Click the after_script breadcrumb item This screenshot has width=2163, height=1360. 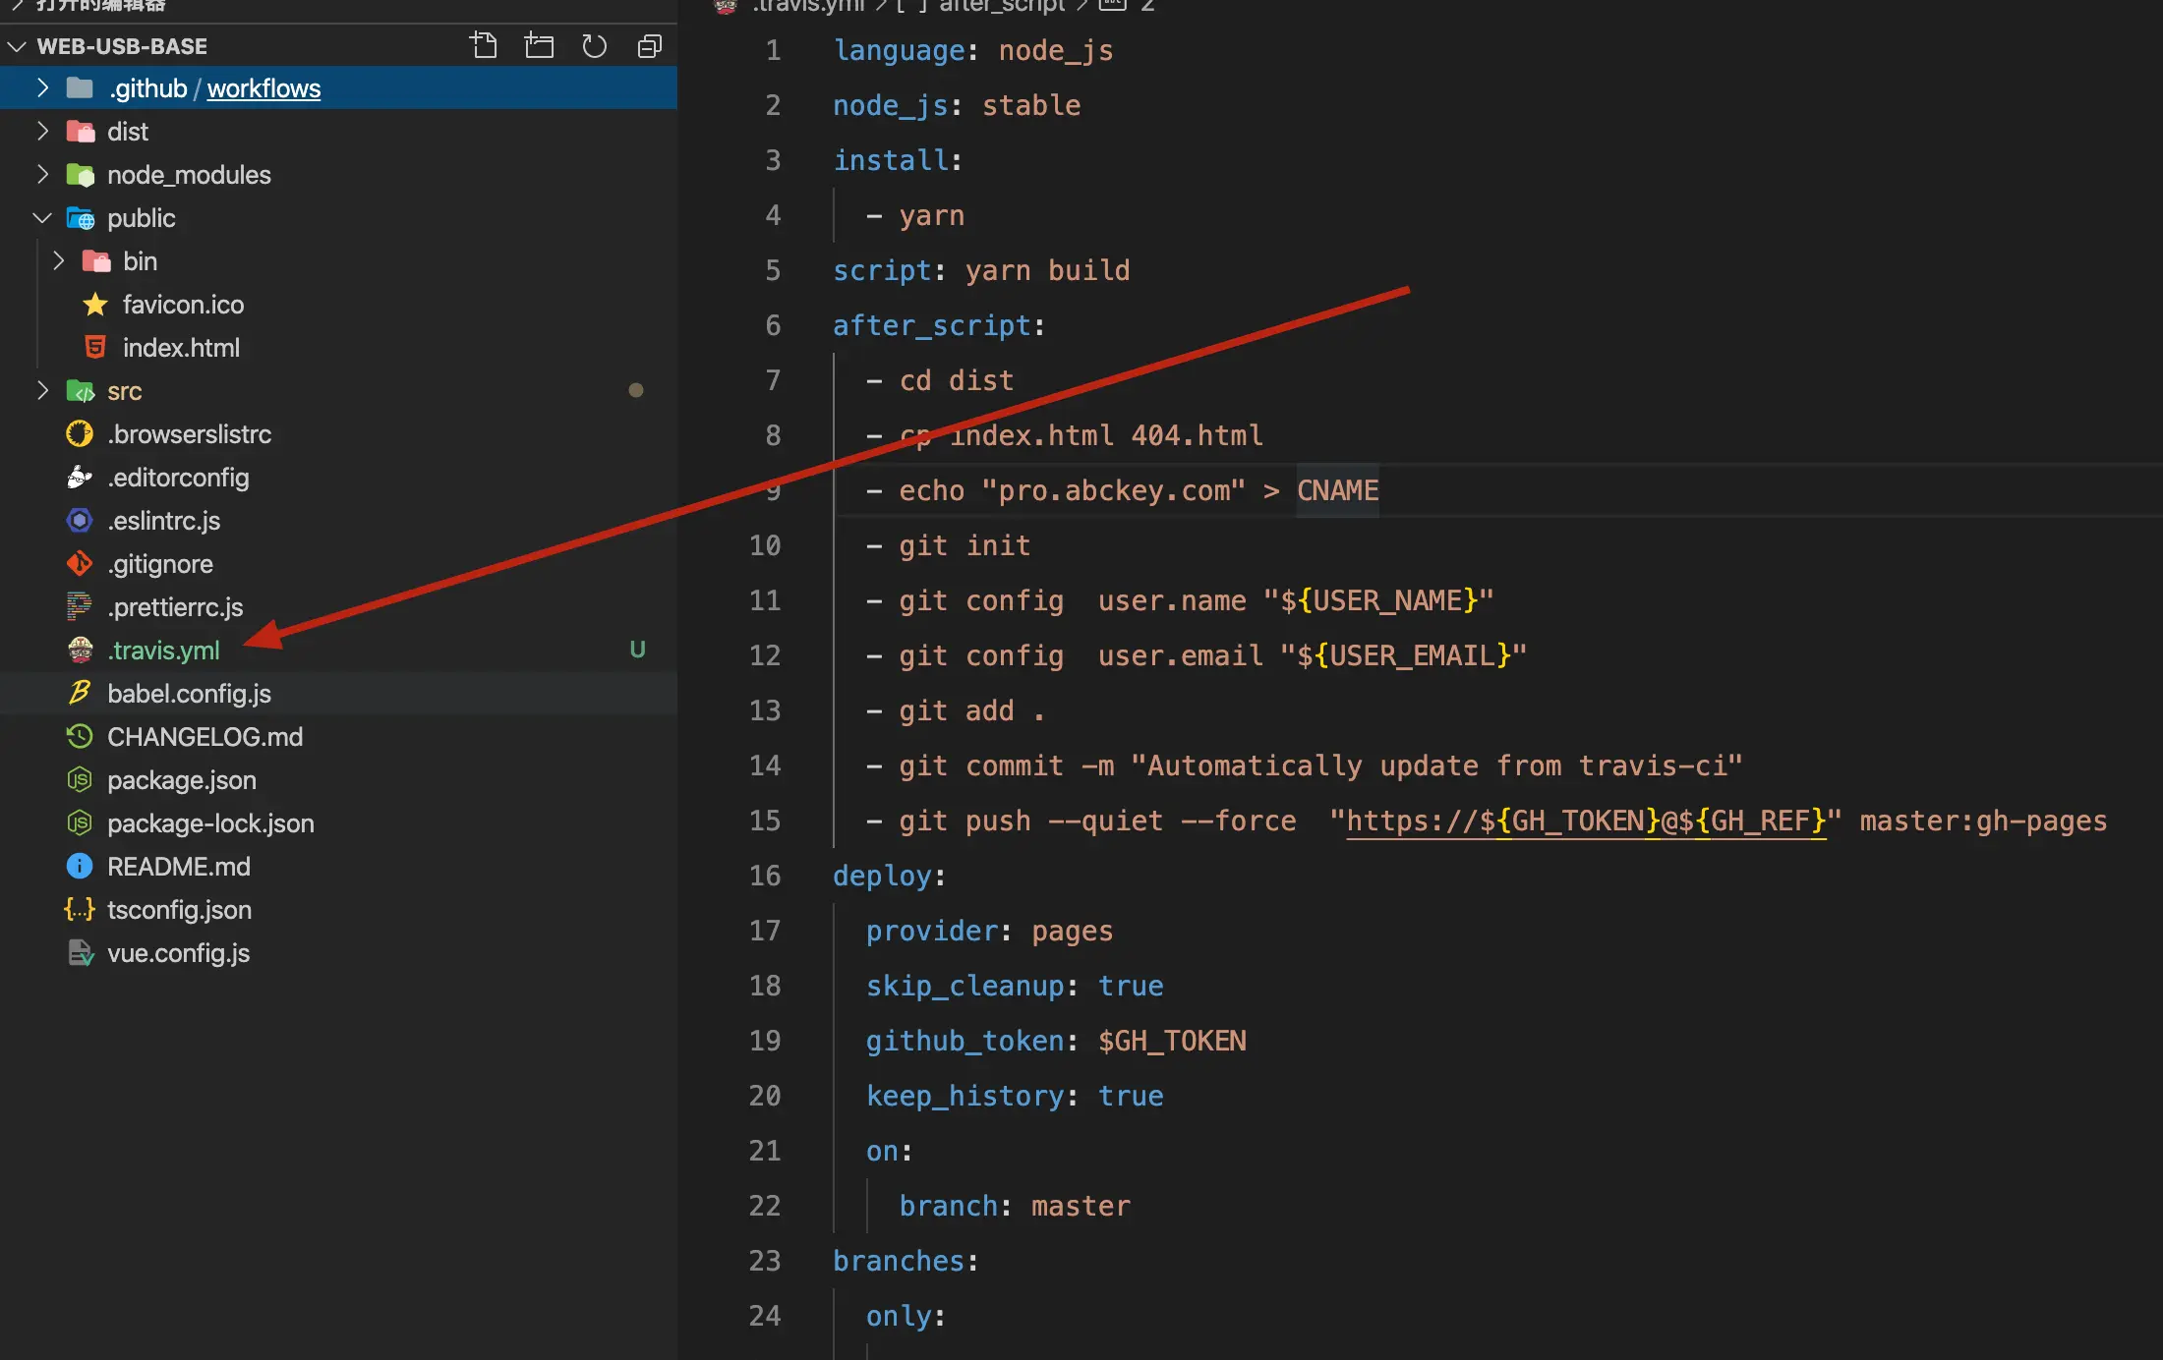pos(1001,6)
